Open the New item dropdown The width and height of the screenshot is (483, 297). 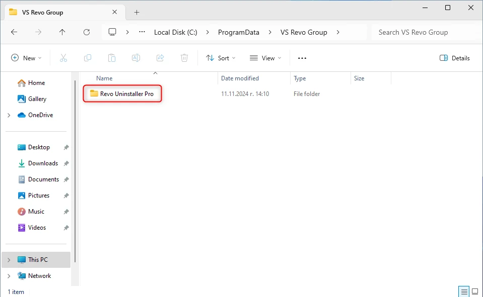point(26,58)
